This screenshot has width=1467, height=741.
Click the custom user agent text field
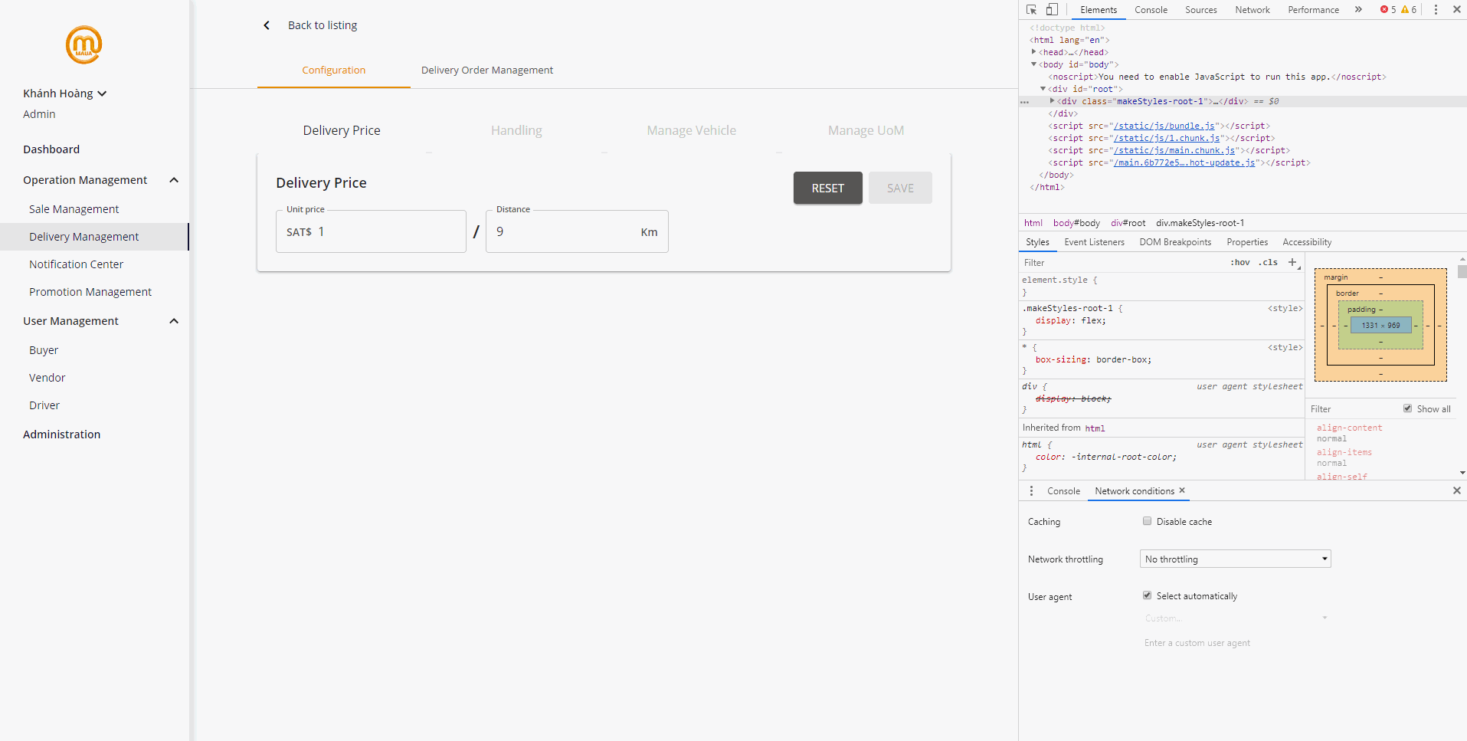click(x=1235, y=643)
